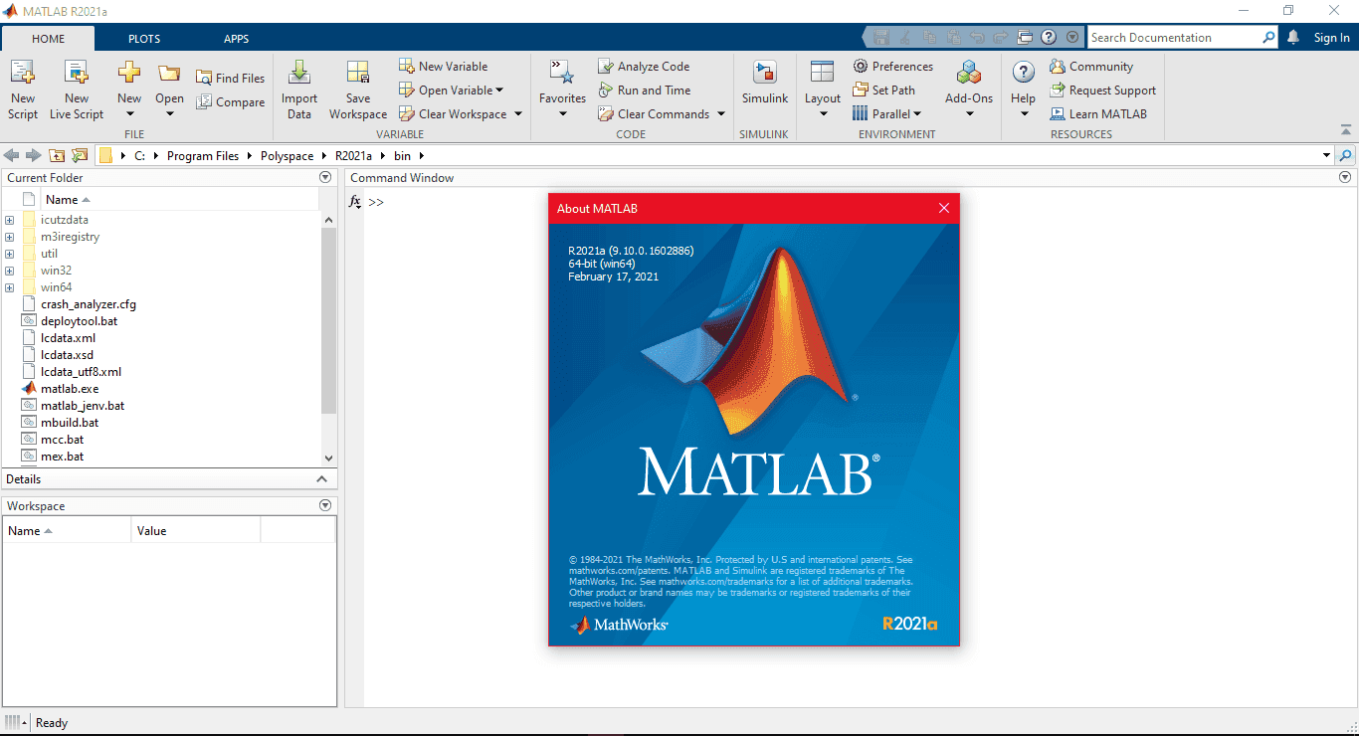This screenshot has width=1359, height=736.
Task: Click Request Support
Action: pos(1102,90)
